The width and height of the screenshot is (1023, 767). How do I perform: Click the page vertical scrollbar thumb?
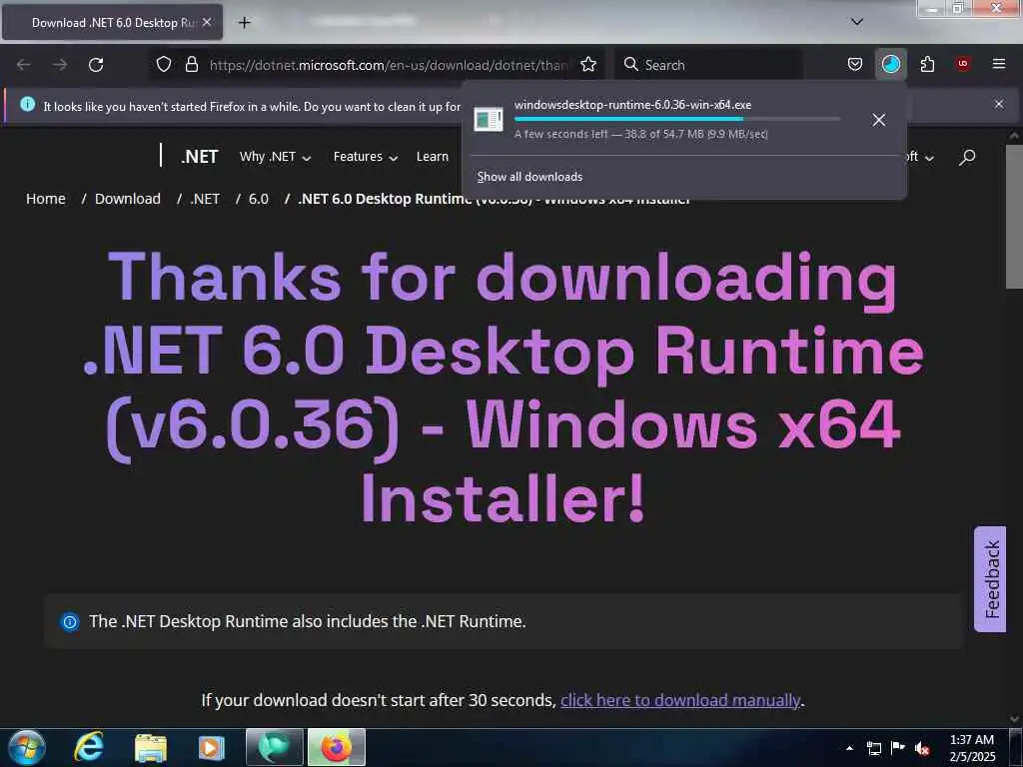pyautogui.click(x=1014, y=217)
